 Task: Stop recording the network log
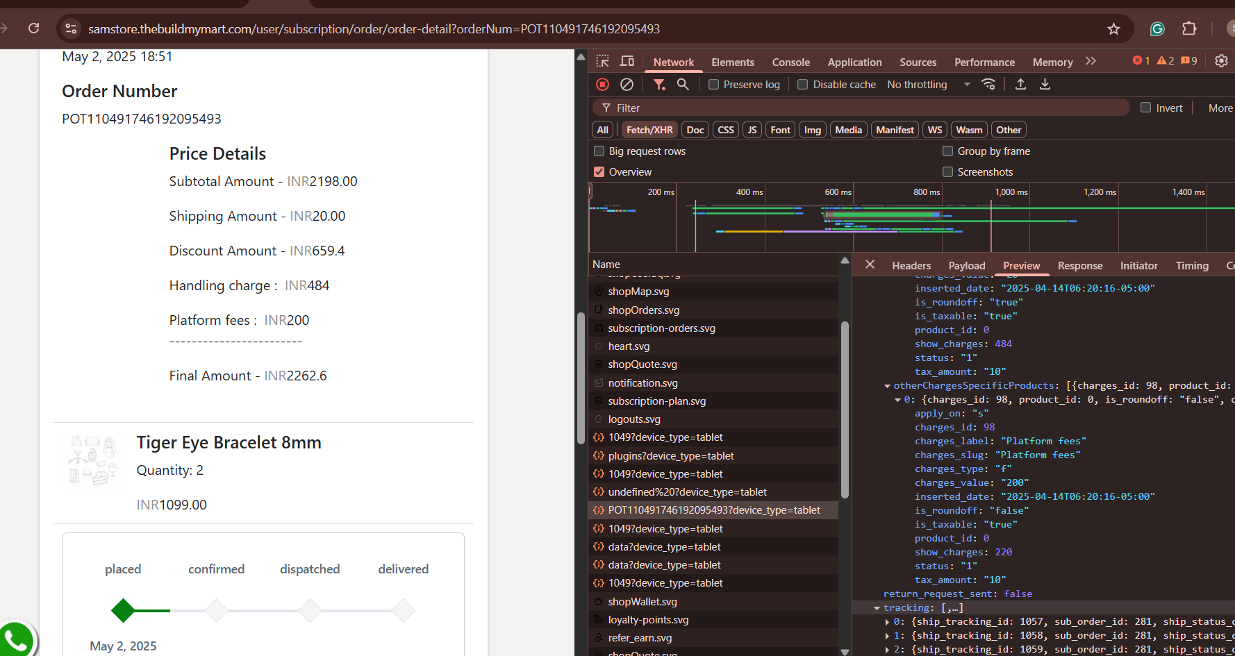[602, 84]
